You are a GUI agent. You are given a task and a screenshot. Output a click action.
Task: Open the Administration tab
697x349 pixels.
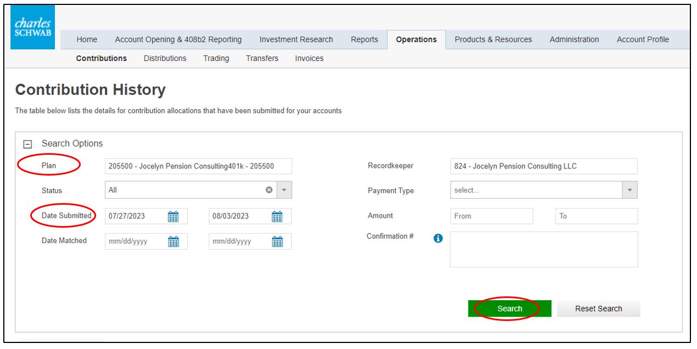(x=574, y=40)
